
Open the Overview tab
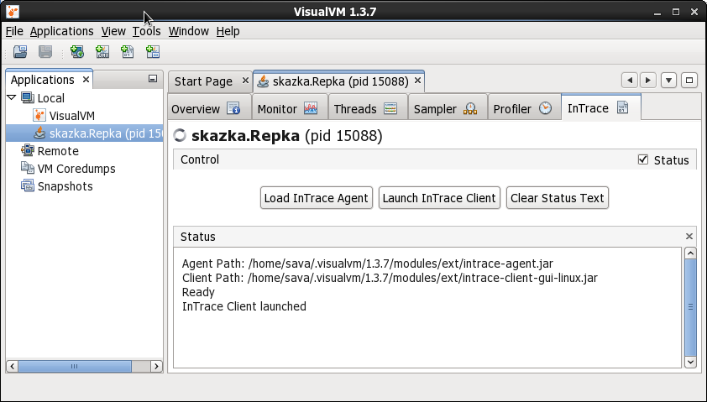point(209,108)
